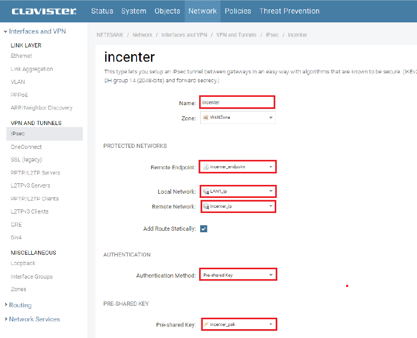This screenshot has width=417, height=338.
Task: Click the IPsec breadcrumb link
Action: click(271, 35)
